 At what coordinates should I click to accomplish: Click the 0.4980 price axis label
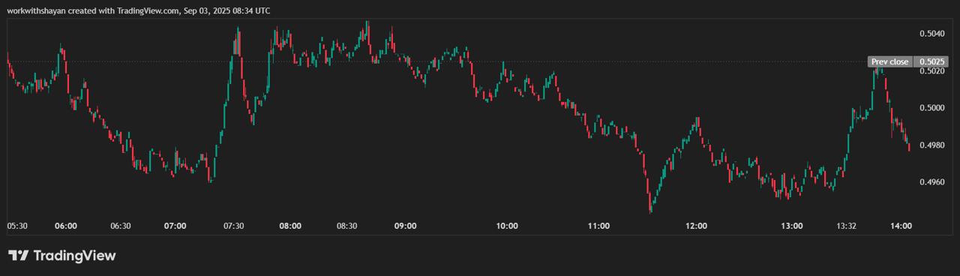tap(931, 145)
